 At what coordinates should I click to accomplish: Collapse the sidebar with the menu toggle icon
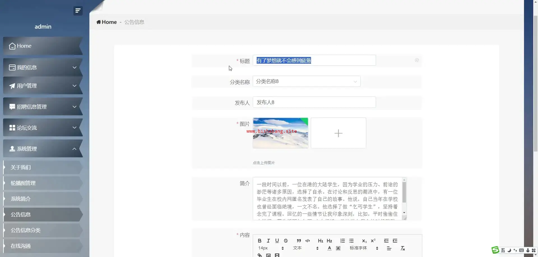pos(78,11)
